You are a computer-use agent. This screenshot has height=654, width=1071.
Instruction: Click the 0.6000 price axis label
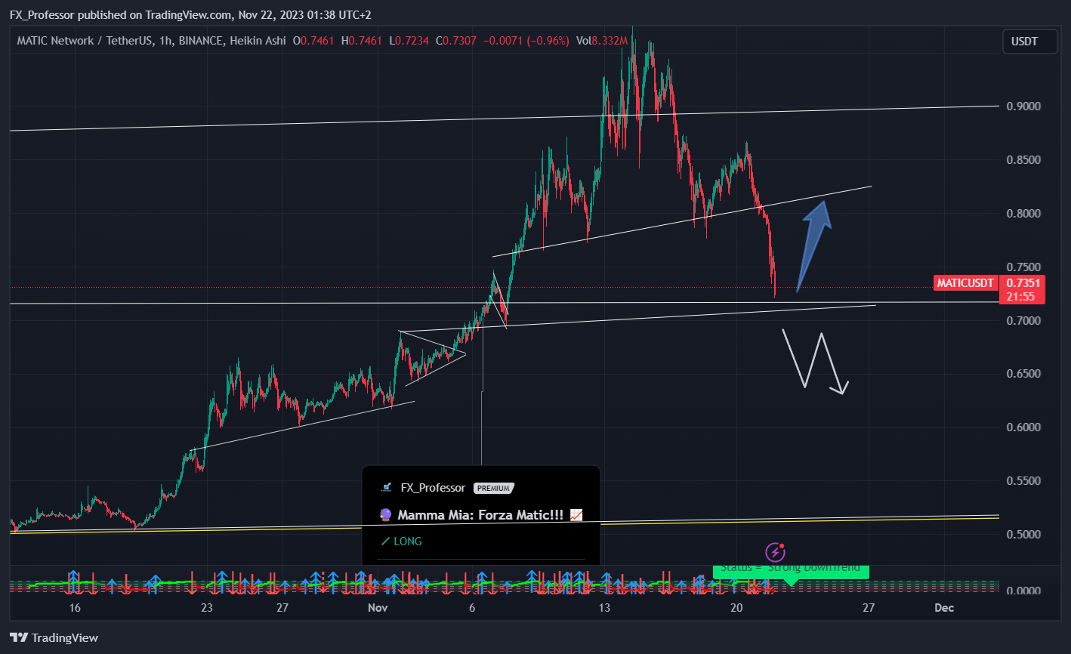click(x=1023, y=427)
